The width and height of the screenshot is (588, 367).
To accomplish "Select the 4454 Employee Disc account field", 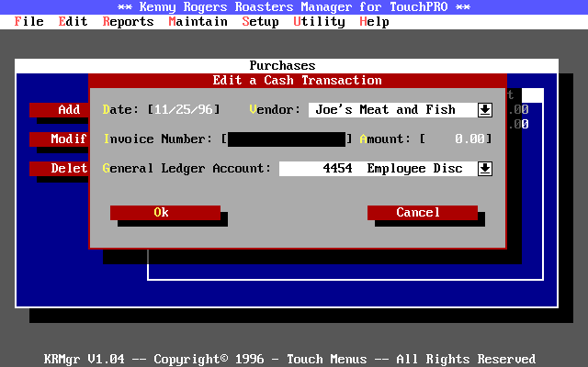I will [x=379, y=169].
